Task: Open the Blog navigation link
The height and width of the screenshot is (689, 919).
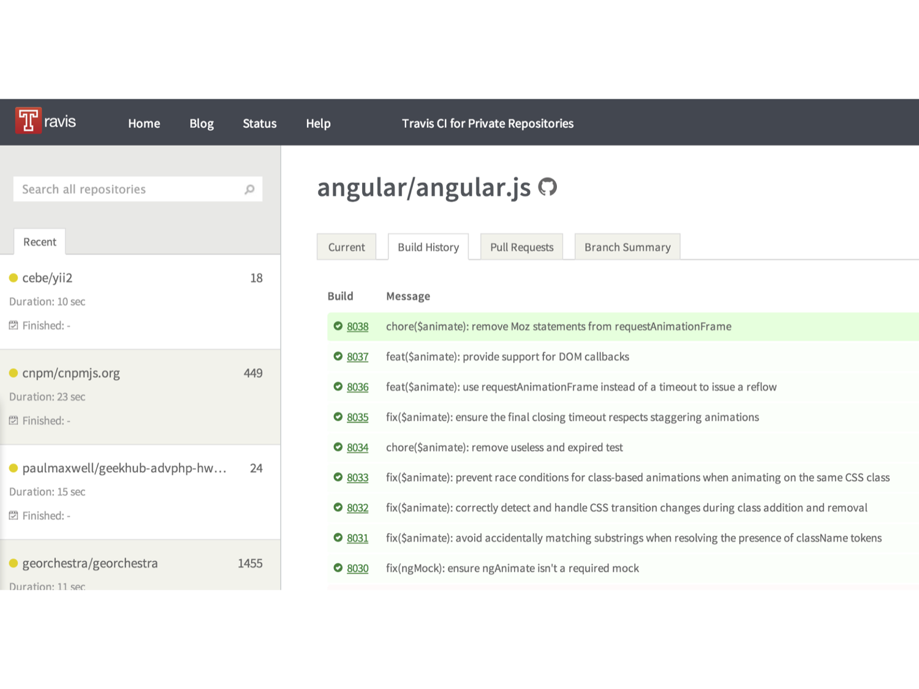Action: click(202, 123)
